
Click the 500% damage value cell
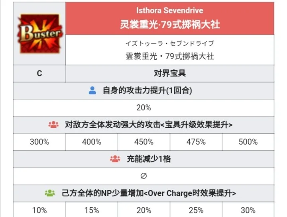tap(248, 142)
